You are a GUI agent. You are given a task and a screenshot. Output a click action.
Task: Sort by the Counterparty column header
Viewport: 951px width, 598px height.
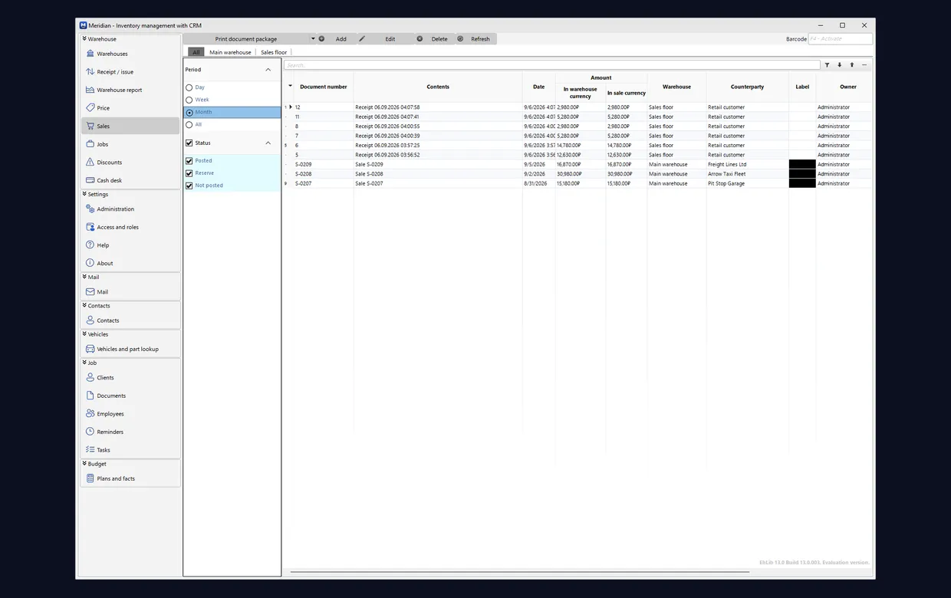[x=747, y=87]
